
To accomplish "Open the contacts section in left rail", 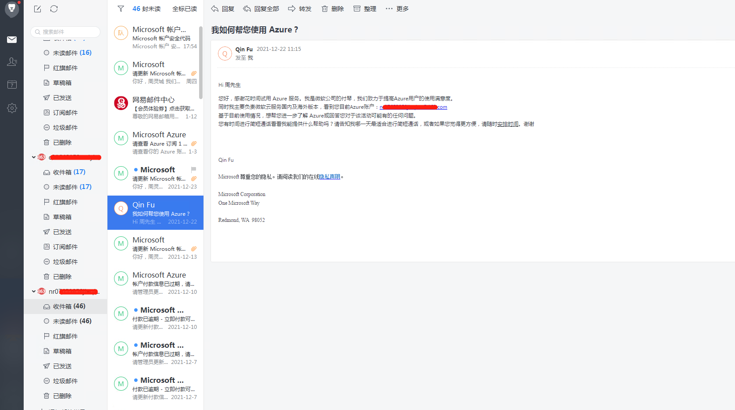I will (12, 62).
